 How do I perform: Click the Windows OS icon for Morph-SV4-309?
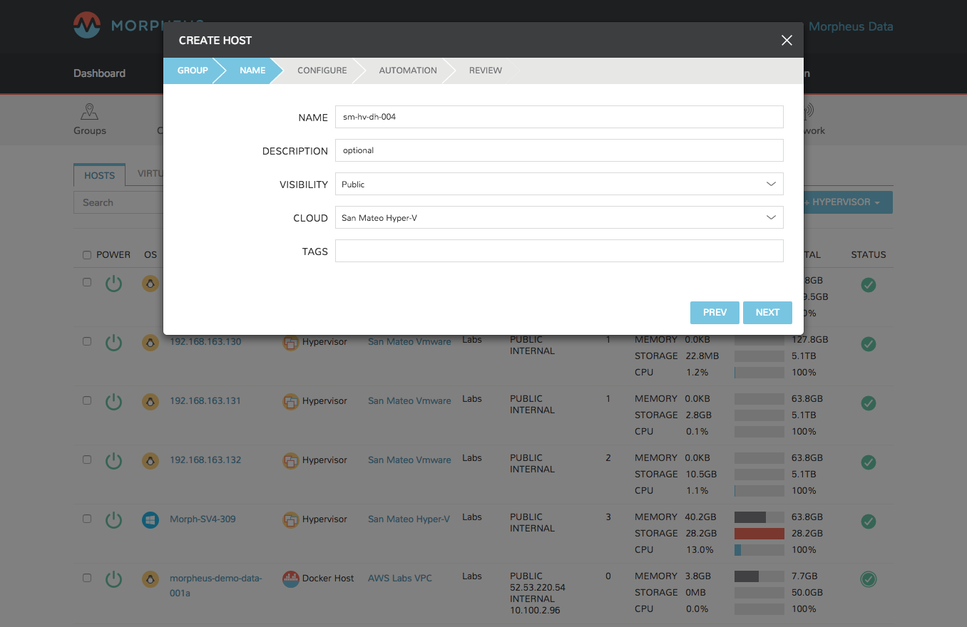[x=150, y=520]
